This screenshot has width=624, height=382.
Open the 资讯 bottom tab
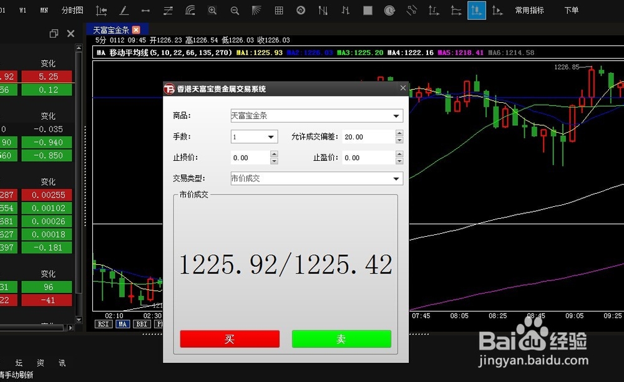click(51, 363)
